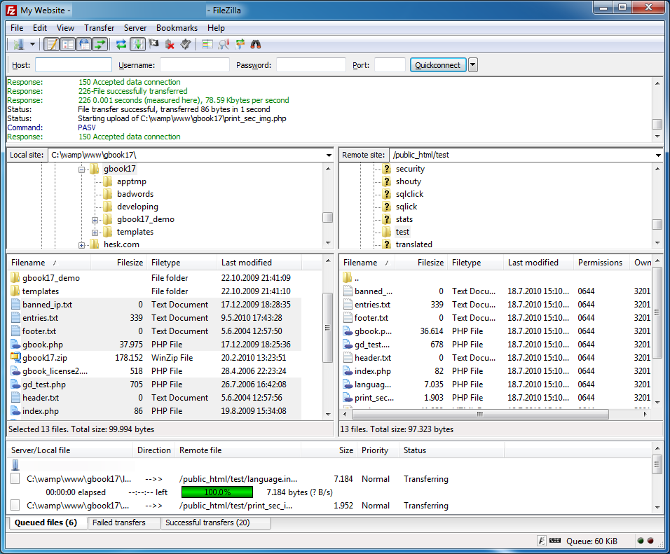670x554 pixels.
Task: Toggle remote directory tree icon
Action: (84, 44)
